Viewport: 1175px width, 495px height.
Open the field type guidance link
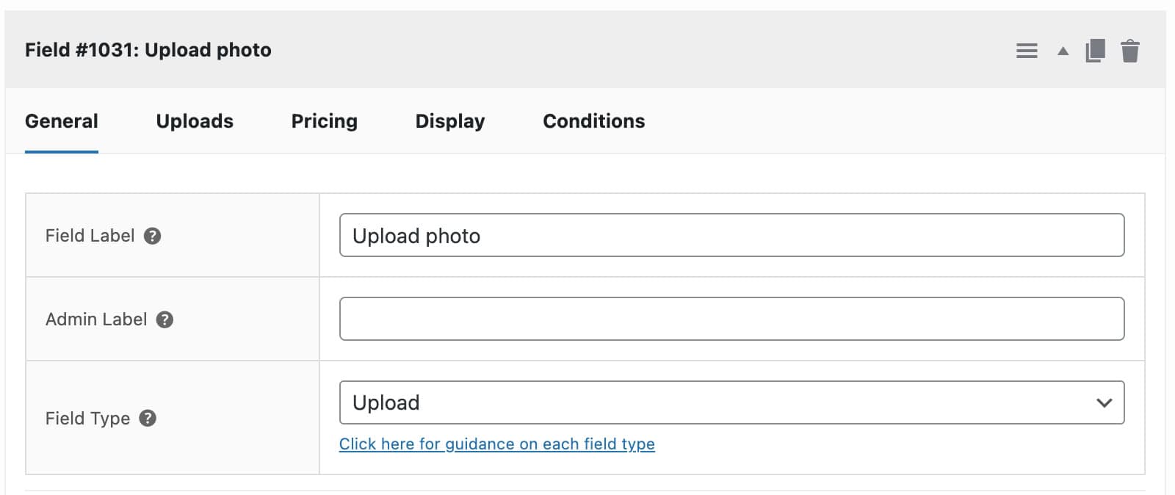point(497,444)
